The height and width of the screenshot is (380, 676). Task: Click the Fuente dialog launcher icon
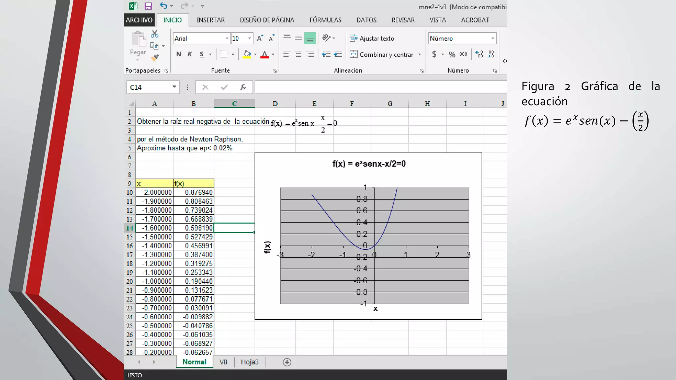[x=274, y=71]
